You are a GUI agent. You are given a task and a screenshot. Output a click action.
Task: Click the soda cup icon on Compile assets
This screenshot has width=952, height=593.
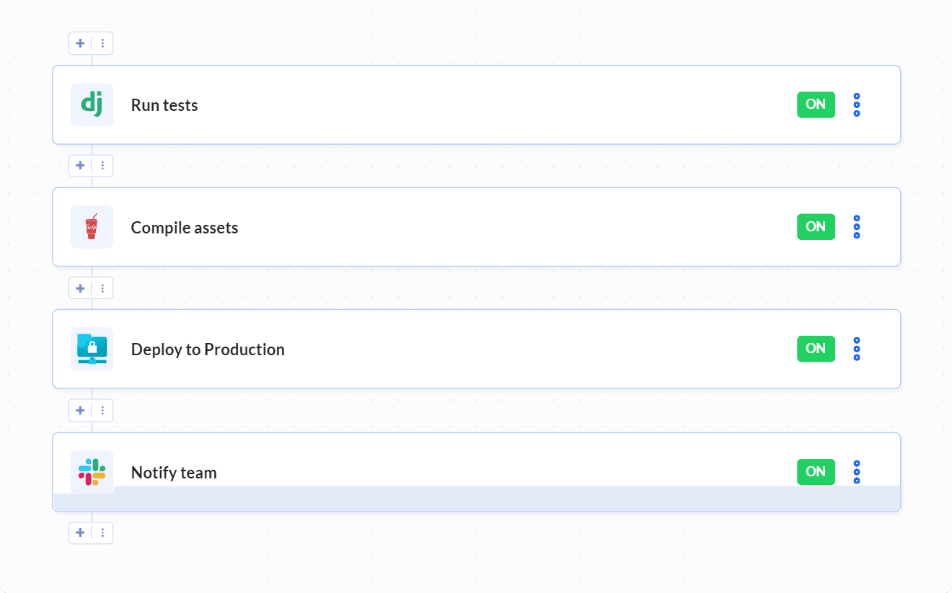tap(92, 226)
